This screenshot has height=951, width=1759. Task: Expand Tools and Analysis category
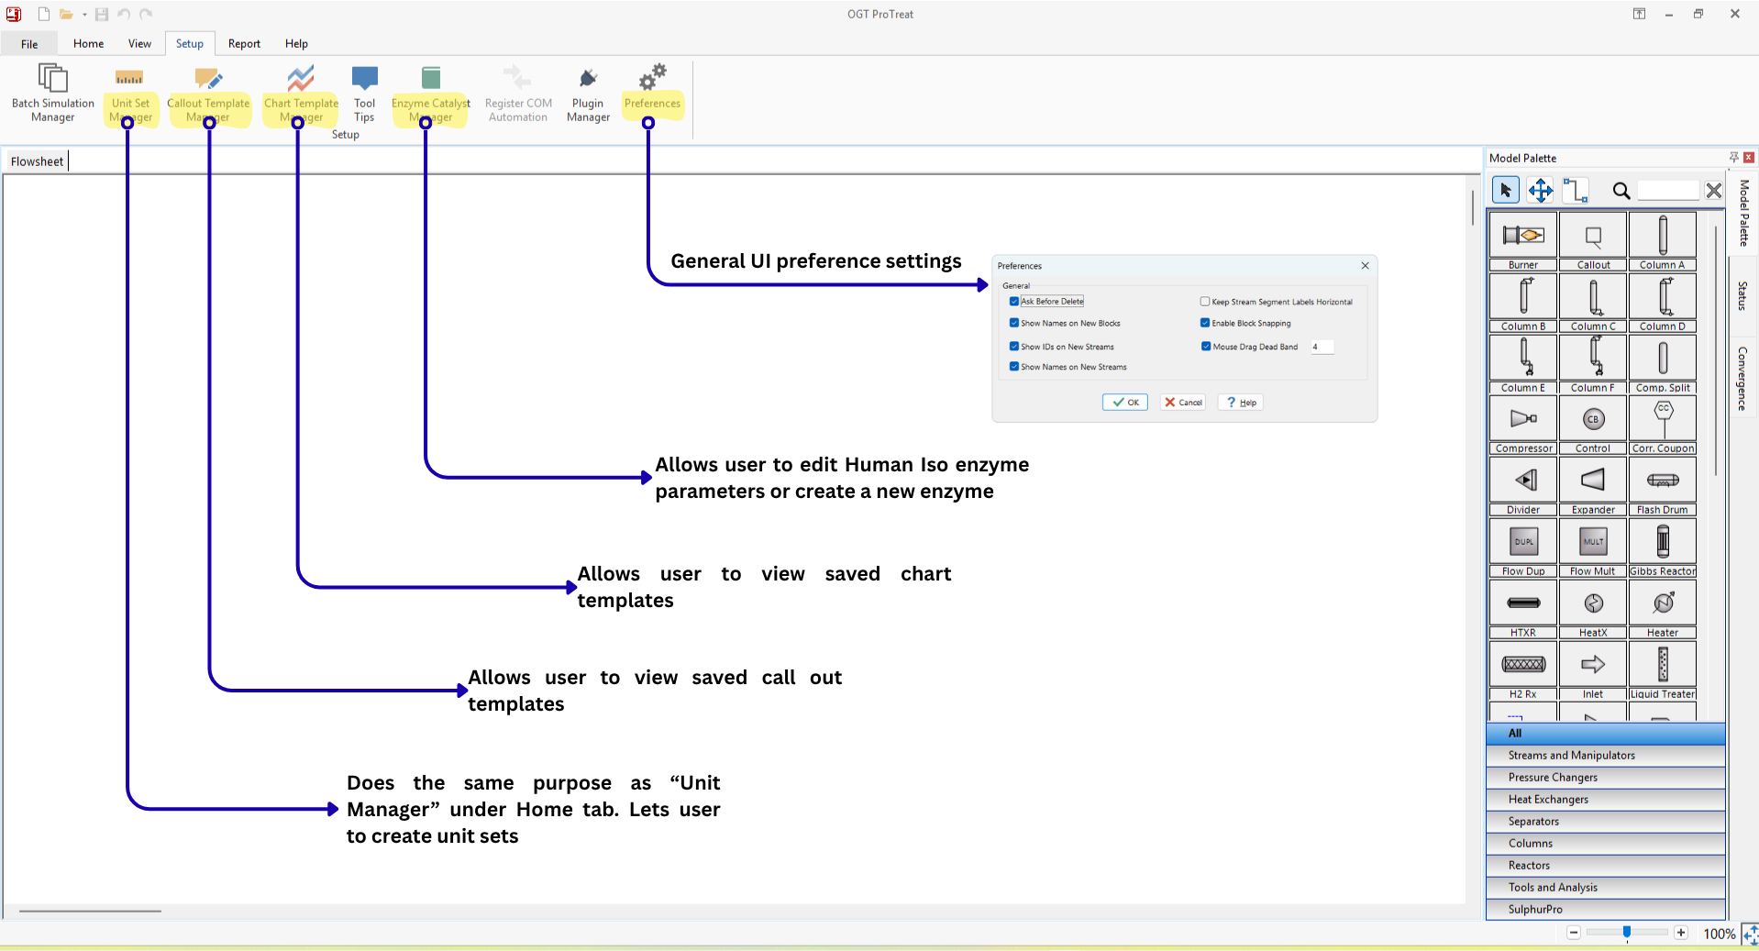click(1605, 888)
